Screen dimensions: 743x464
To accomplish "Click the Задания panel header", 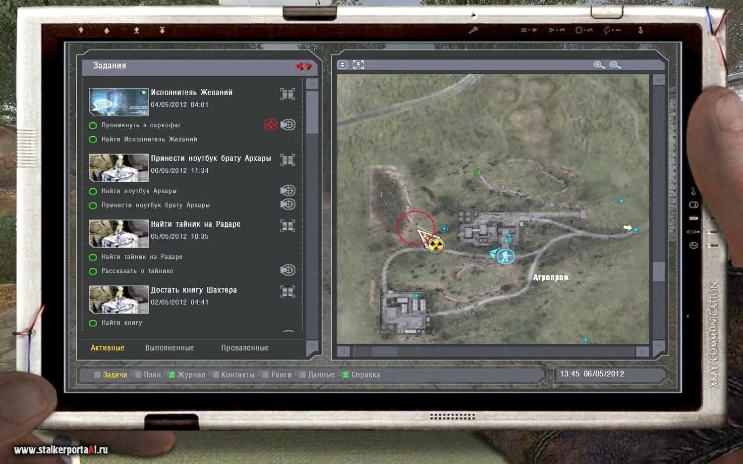I will click(198, 66).
